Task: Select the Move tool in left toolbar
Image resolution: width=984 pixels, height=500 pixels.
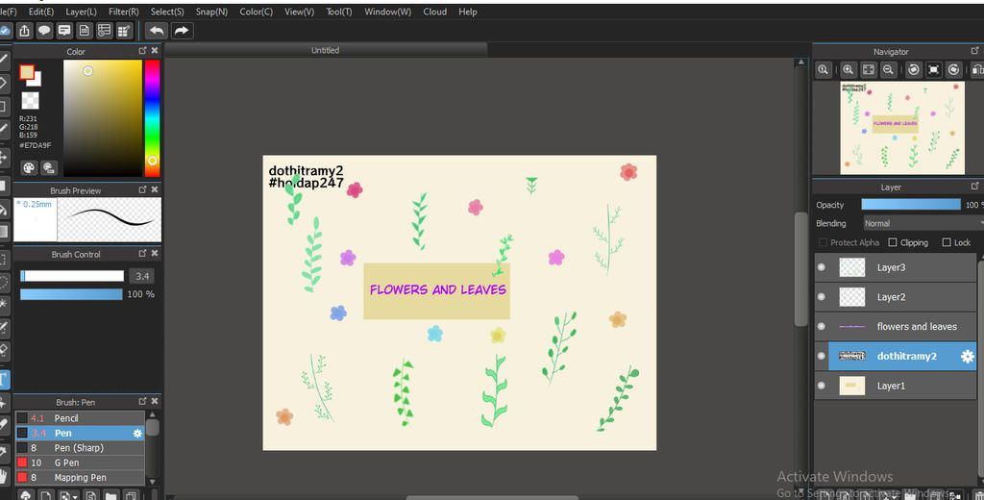Action: (x=4, y=157)
